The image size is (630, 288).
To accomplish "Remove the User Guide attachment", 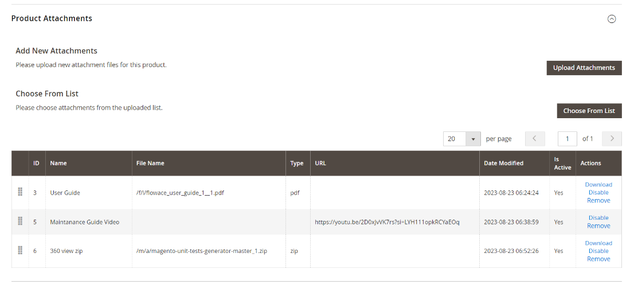I will click(x=598, y=201).
